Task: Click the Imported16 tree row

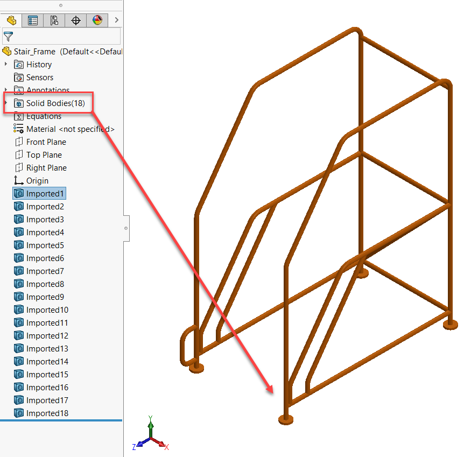Action: [41, 388]
